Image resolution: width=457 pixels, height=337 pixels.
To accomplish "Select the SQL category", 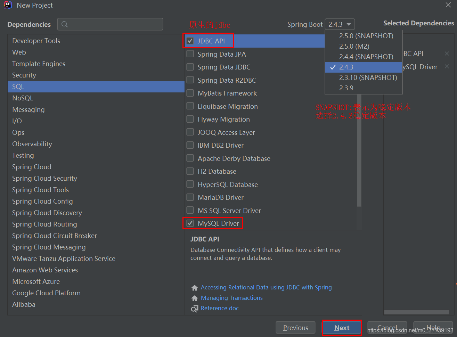I will [x=96, y=87].
